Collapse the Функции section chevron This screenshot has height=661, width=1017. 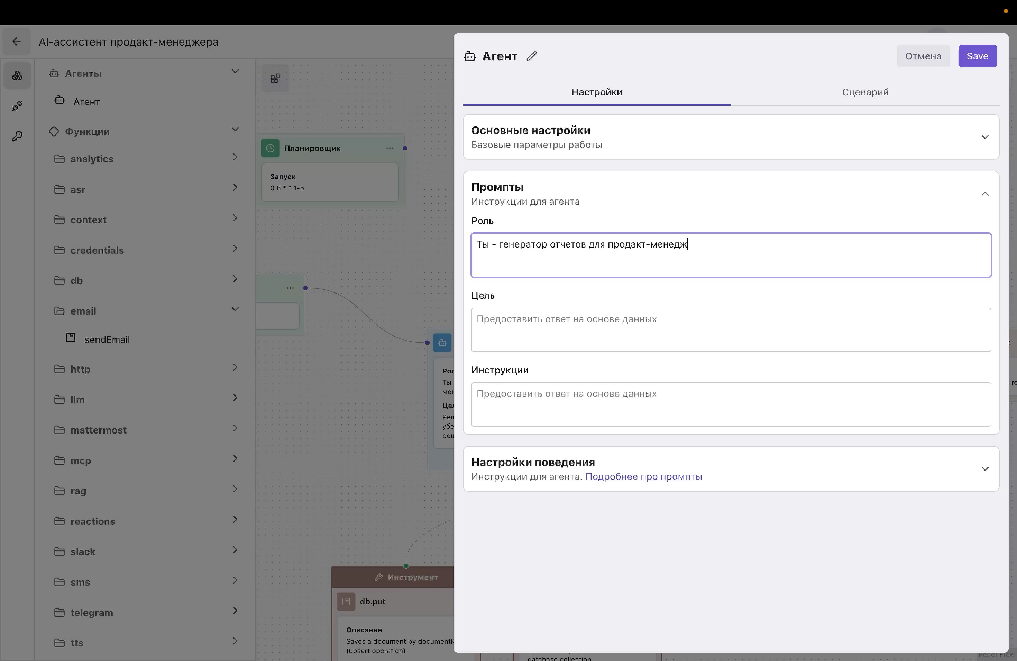point(235,129)
